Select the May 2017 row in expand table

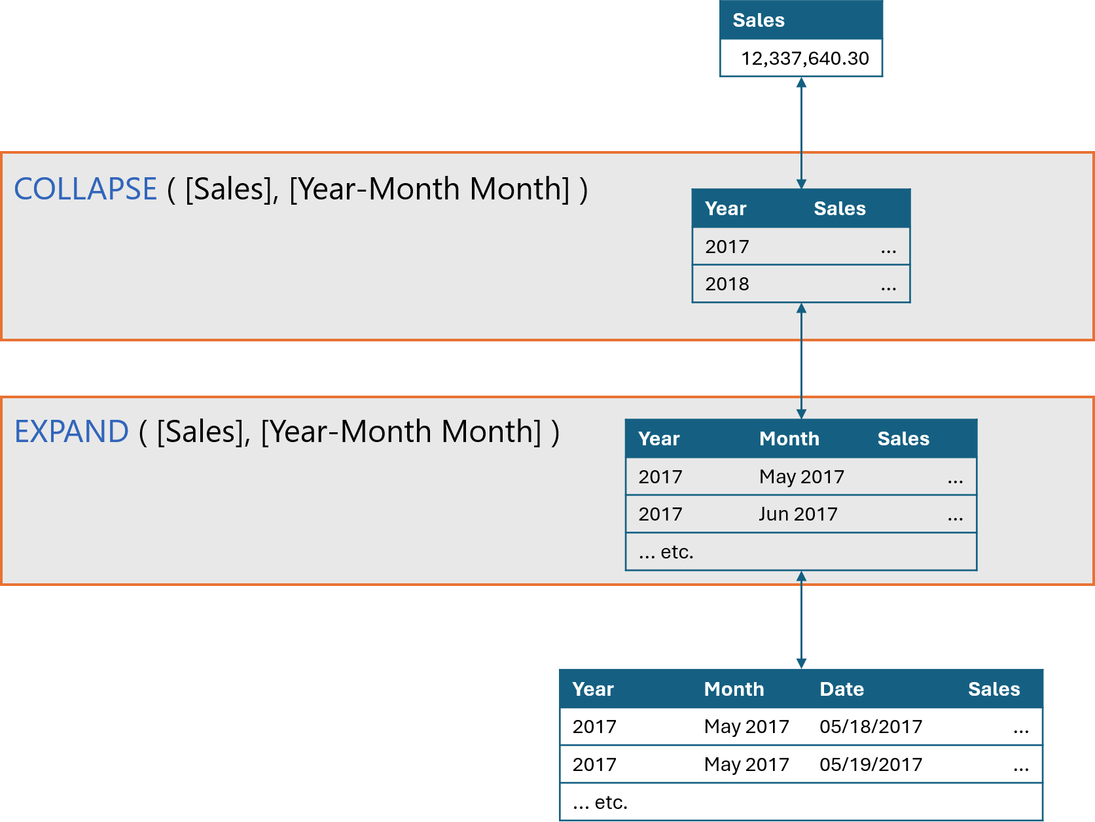tap(801, 477)
